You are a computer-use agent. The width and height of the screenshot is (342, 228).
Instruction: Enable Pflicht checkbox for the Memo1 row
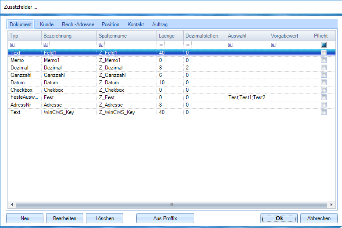[x=324, y=60]
